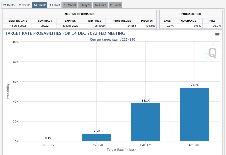This screenshot has height=155, width=226.
Task: Click the 7.5% data label
Action: tap(97, 131)
